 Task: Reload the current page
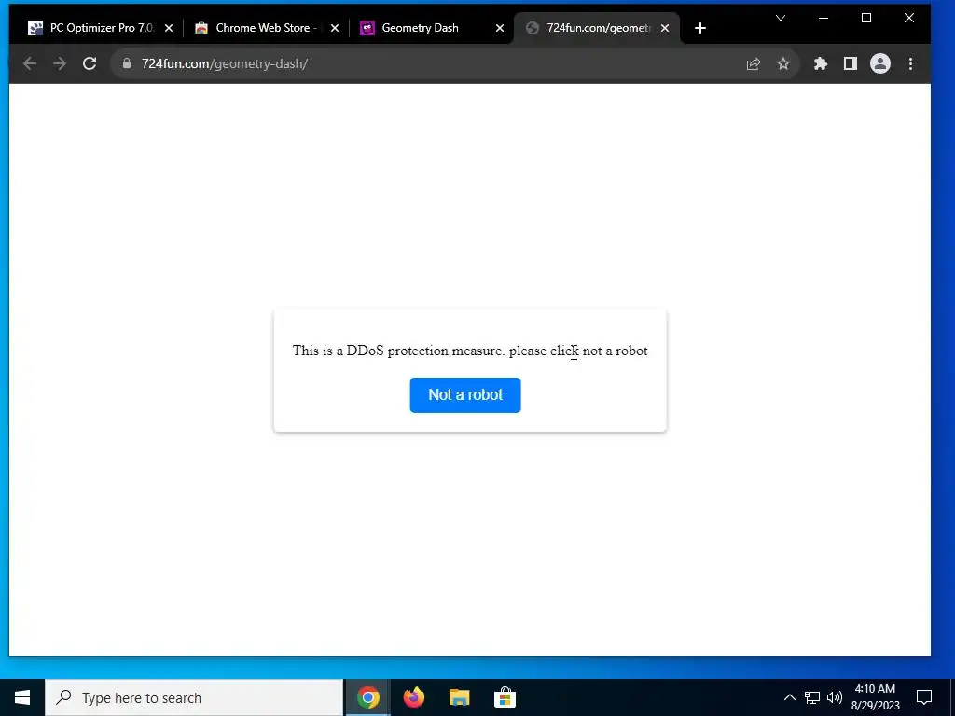(90, 63)
